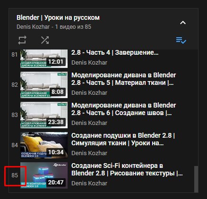The height and width of the screenshot is (199, 207).
Task: Select title 'Часть 5 | Материал ткани'
Action: click(124, 79)
